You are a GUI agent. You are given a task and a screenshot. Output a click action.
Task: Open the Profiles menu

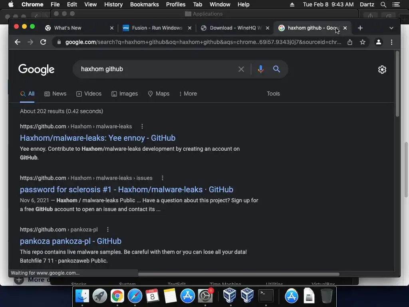coord(176,4)
